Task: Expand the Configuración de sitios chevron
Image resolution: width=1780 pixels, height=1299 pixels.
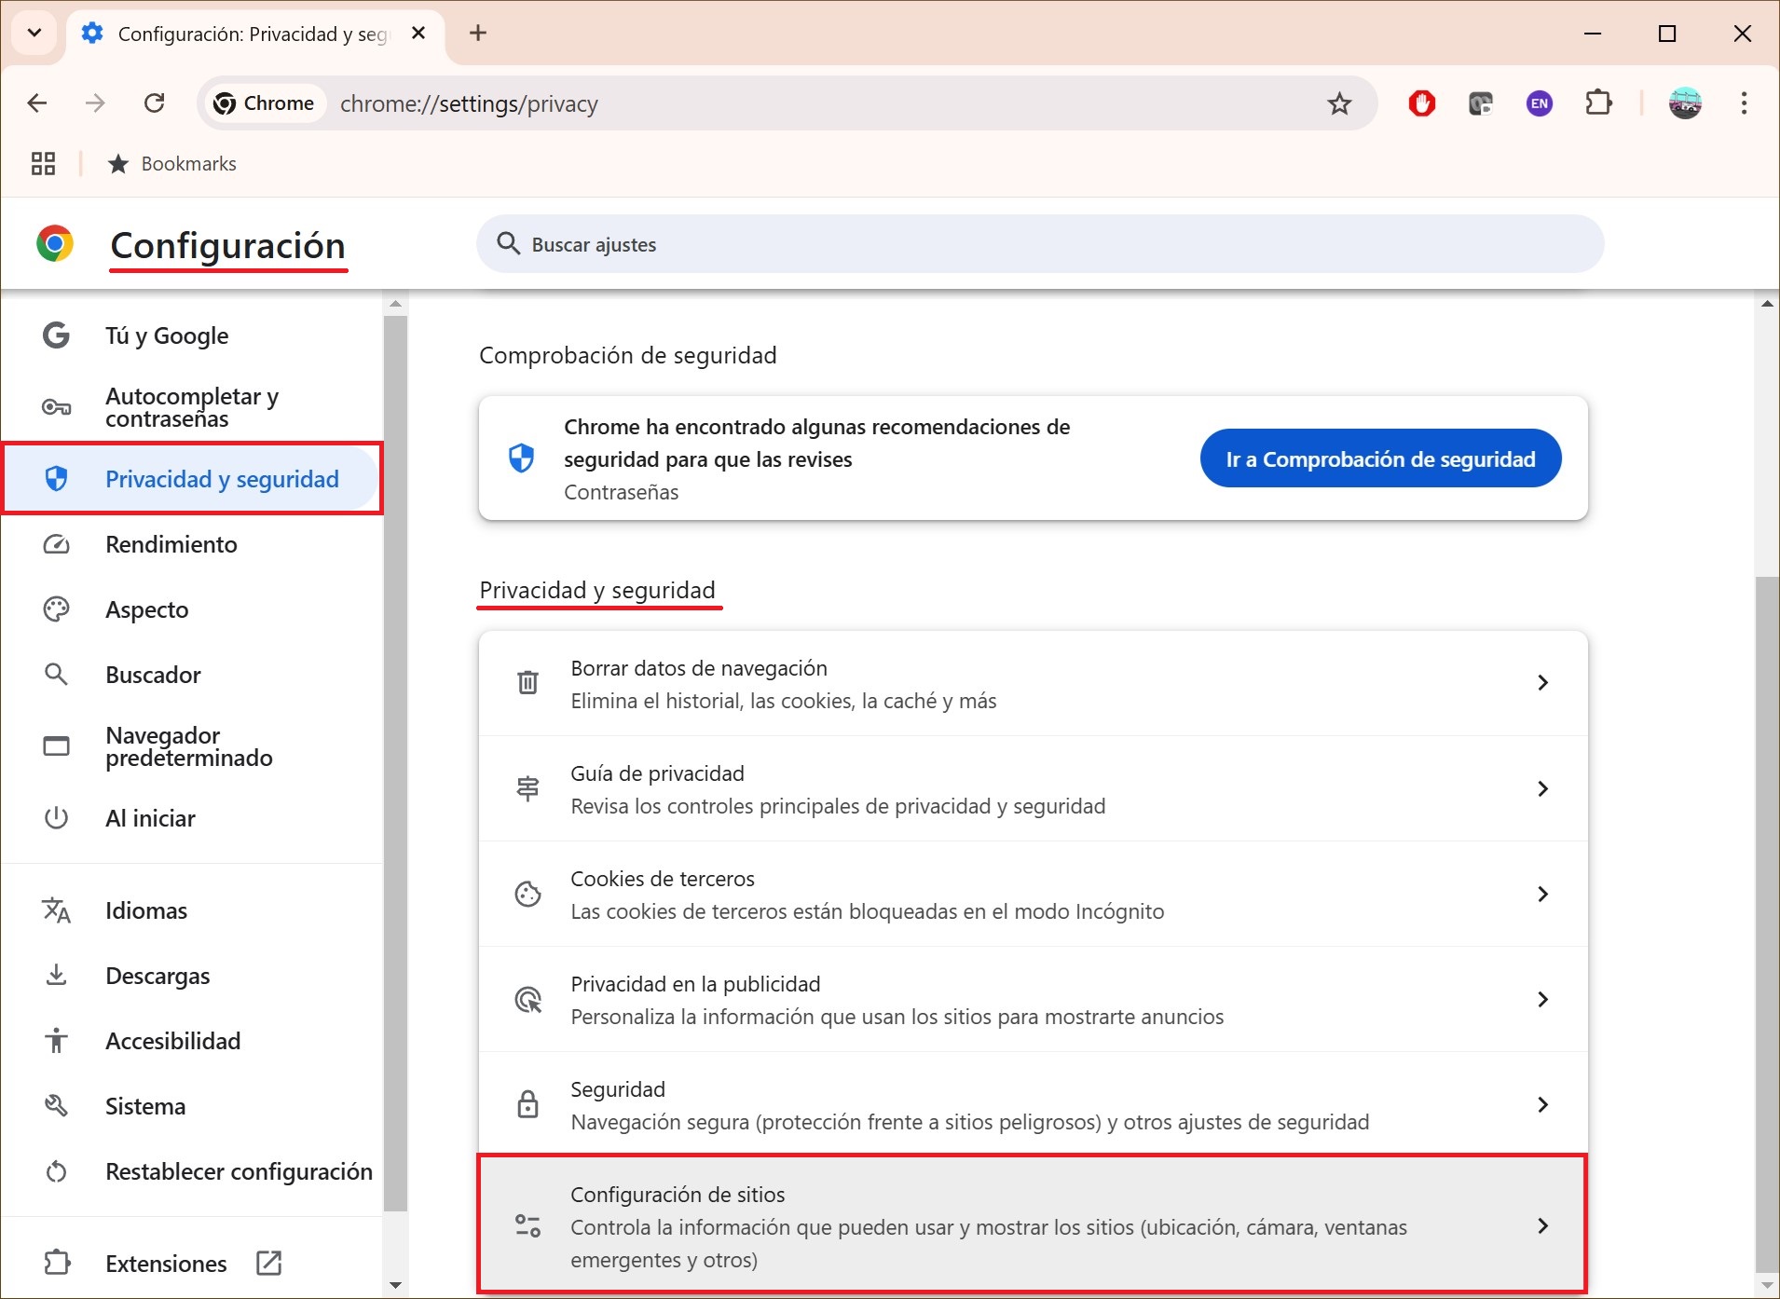Action: click(x=1542, y=1225)
